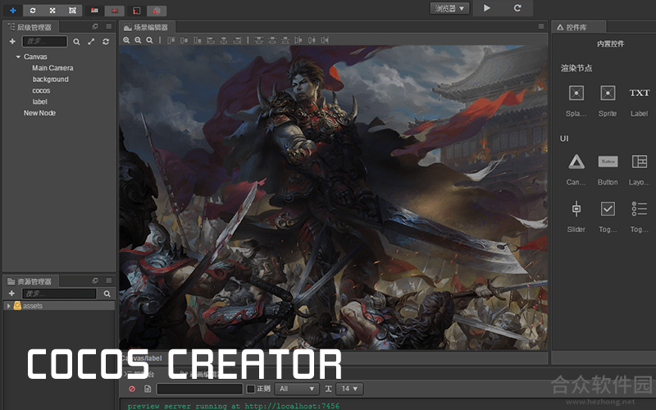Select the cocos node
Image resolution: width=656 pixels, height=410 pixels.
click(x=41, y=90)
